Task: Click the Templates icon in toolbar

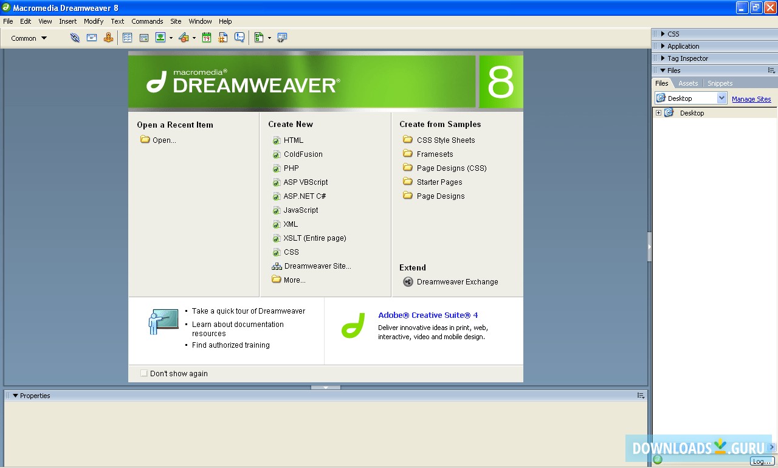Action: tap(259, 38)
